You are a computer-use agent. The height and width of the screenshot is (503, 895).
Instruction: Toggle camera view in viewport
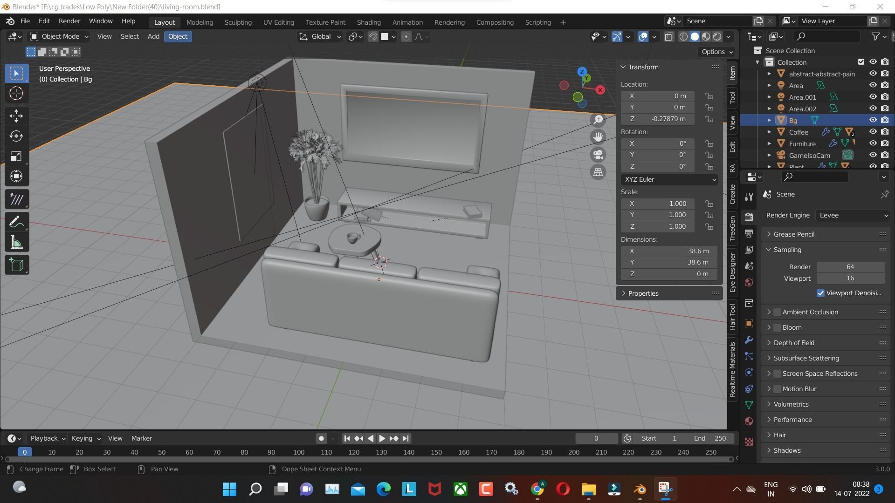click(x=598, y=155)
